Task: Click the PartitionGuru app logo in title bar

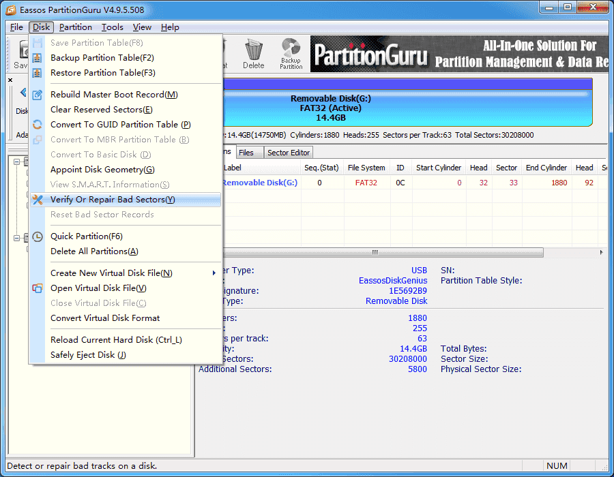Action: (11, 10)
